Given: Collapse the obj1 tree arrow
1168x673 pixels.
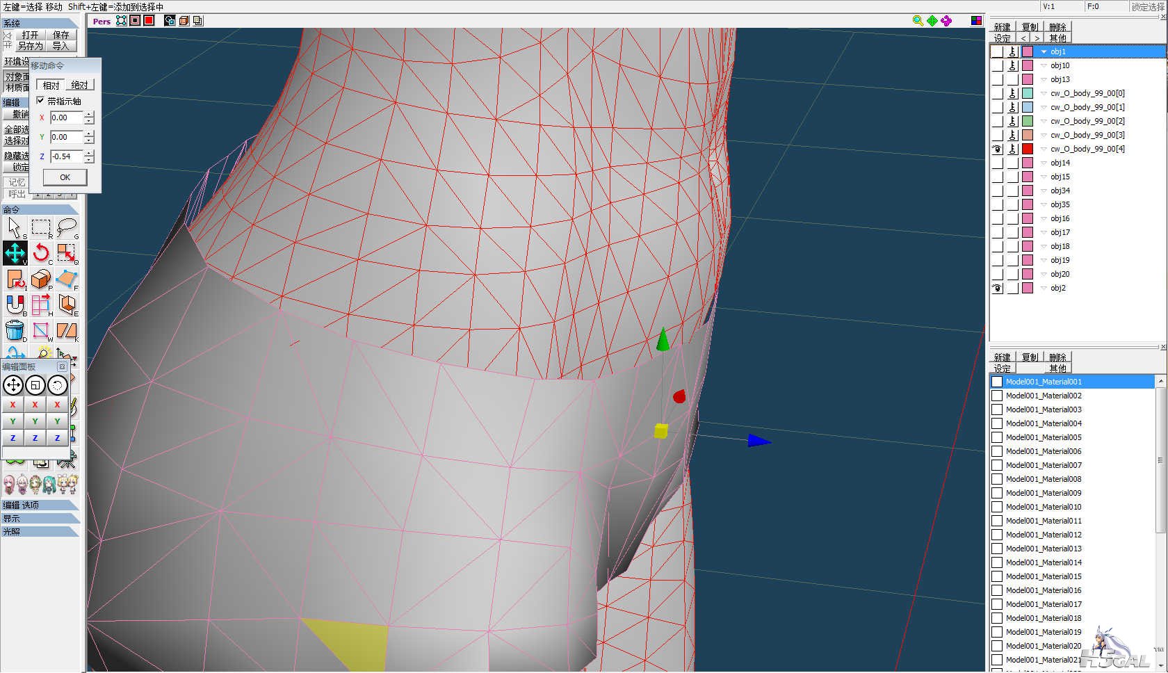Looking at the screenshot, I should point(1044,51).
